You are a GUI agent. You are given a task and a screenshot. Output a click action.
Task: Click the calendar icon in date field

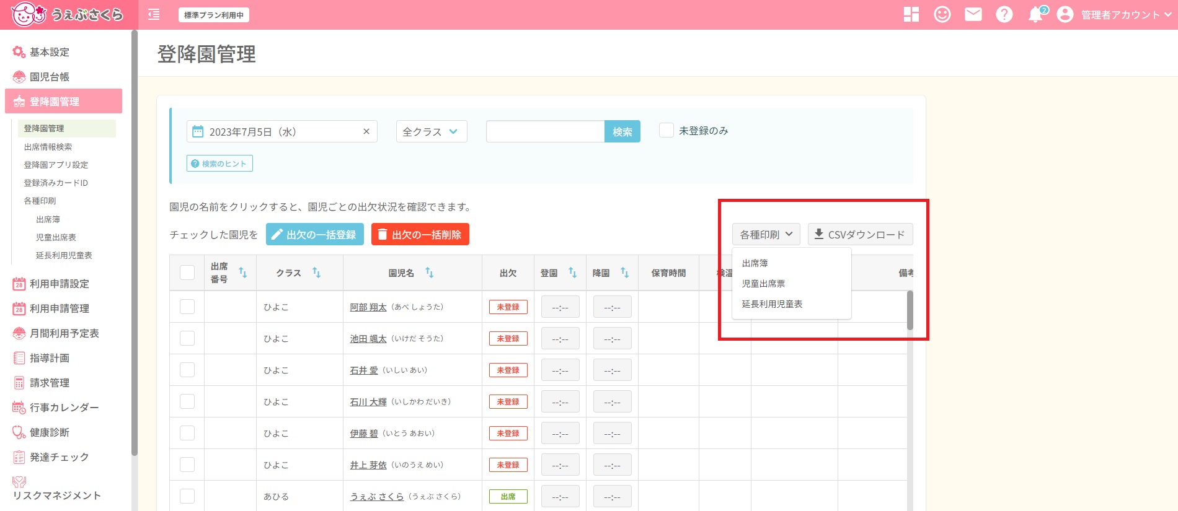tap(198, 131)
